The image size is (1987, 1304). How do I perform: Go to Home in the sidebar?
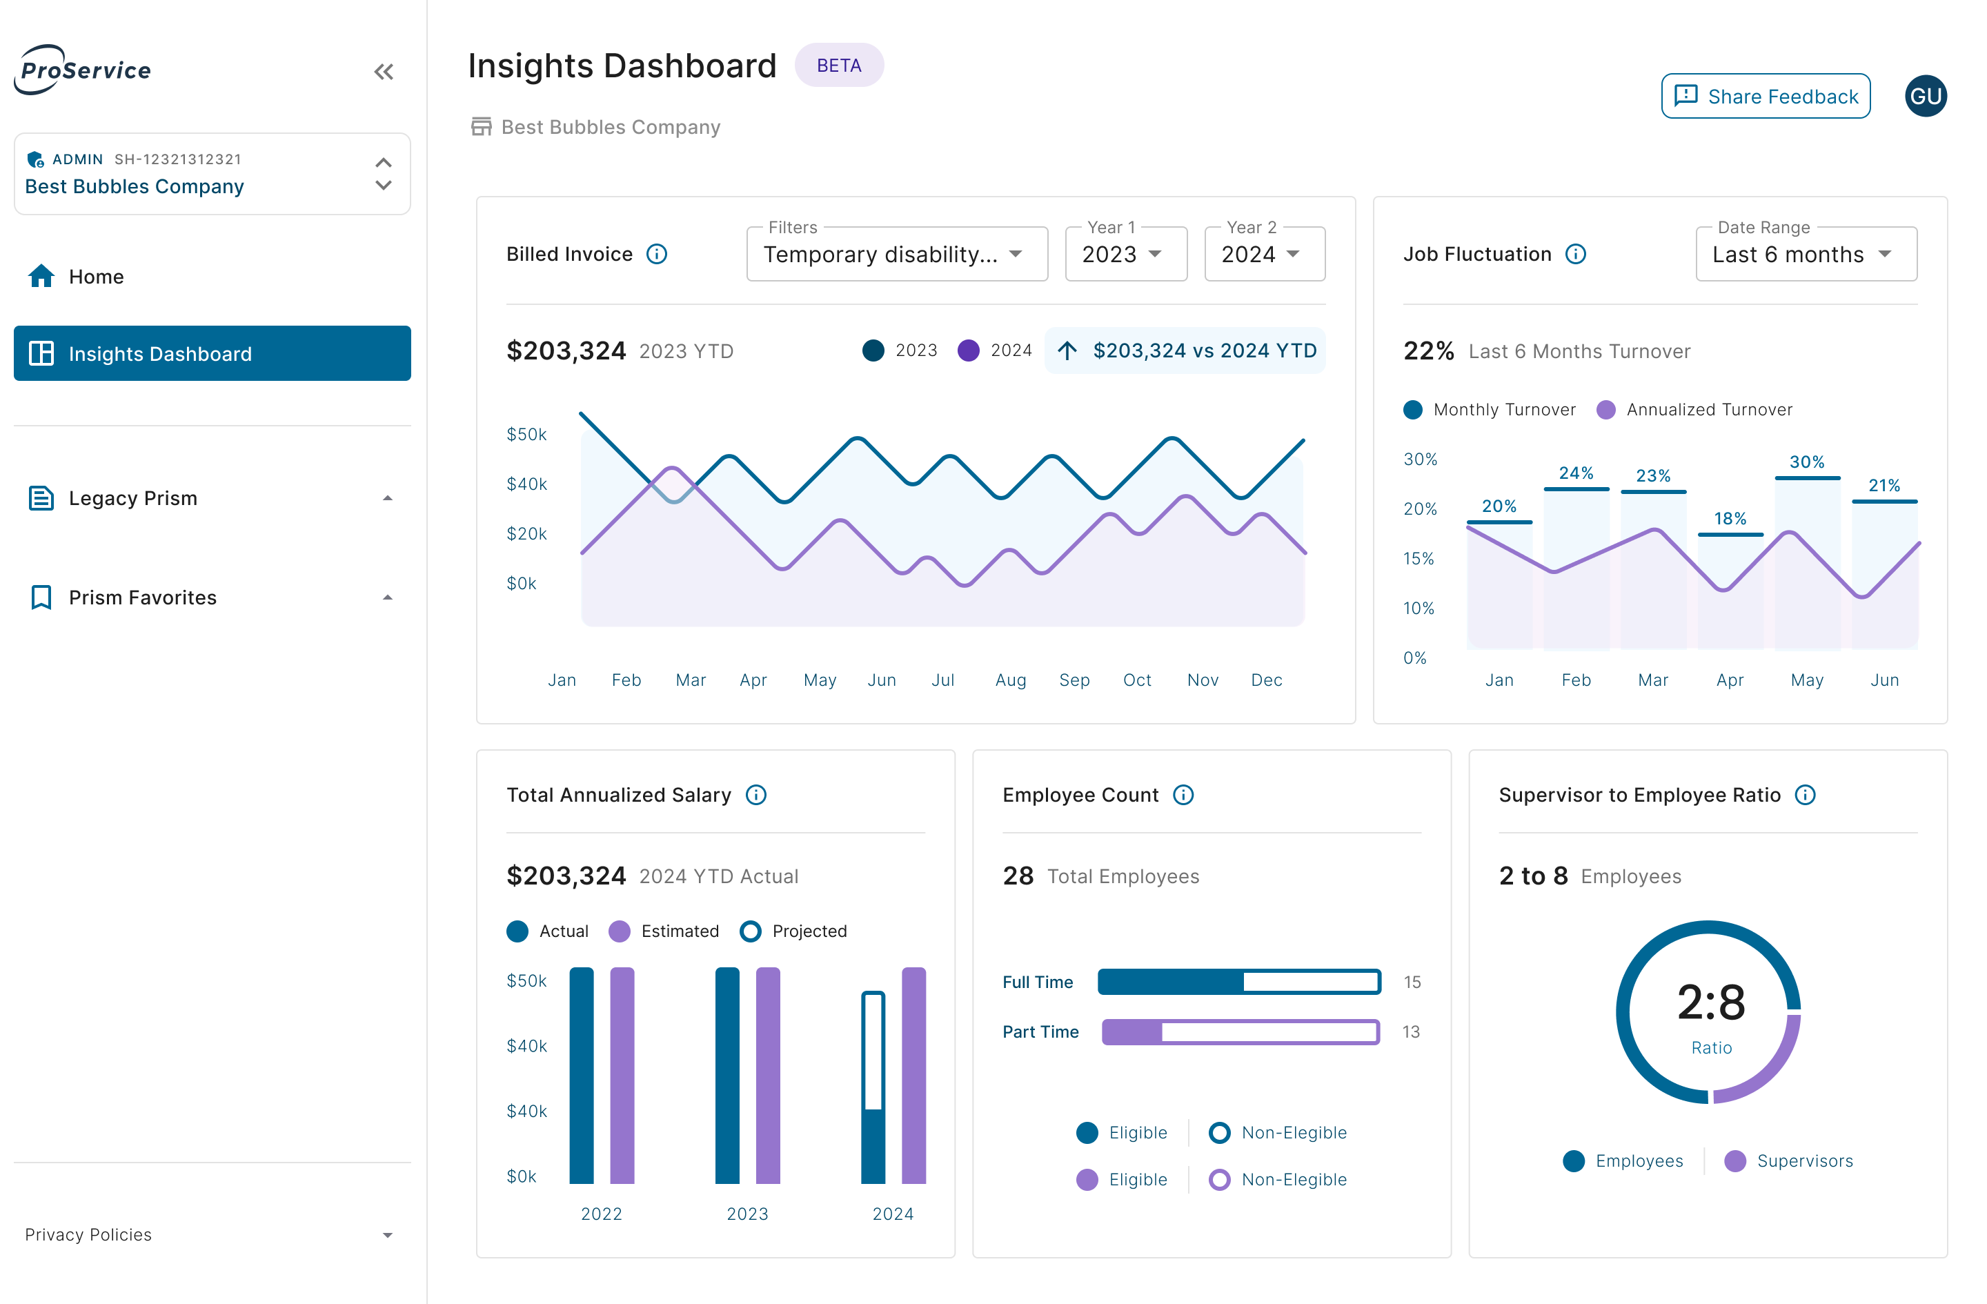(x=96, y=277)
